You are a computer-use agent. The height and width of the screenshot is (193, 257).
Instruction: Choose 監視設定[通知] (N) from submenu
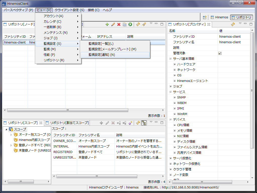115,55
